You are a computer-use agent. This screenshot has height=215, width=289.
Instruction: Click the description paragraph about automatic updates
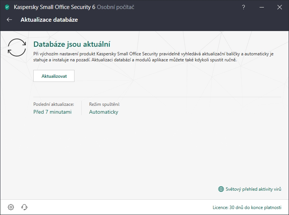[x=153, y=56]
